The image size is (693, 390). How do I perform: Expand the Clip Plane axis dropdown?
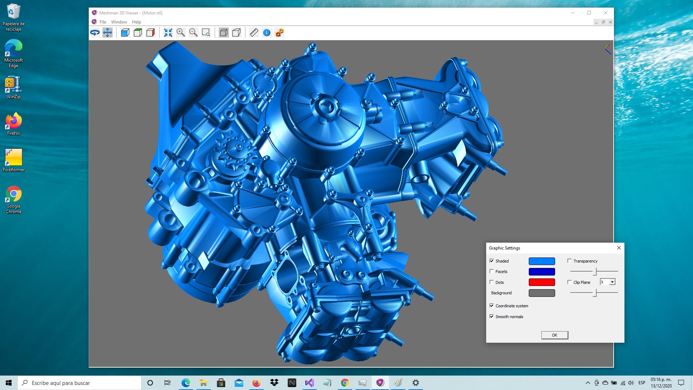click(x=612, y=282)
